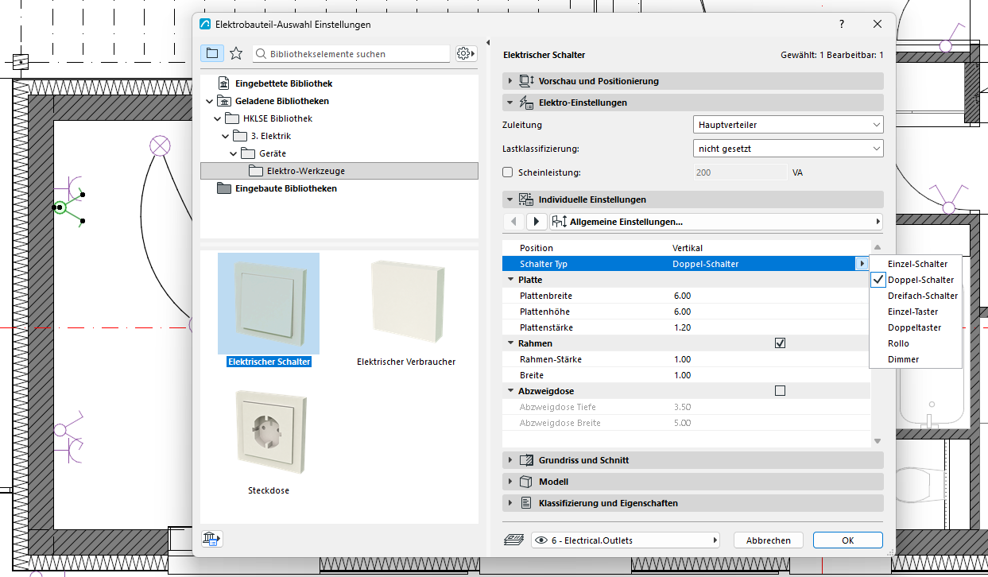
Task: Click the help question mark button
Action: pos(842,25)
